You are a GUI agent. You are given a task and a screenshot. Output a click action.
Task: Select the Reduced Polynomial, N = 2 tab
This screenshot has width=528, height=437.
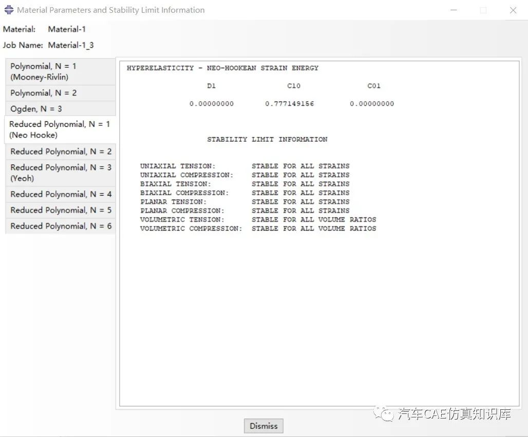pyautogui.click(x=60, y=151)
